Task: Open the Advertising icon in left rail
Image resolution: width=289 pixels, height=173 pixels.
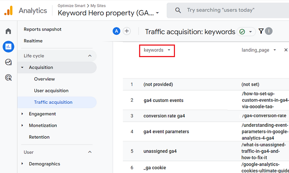Action: click(x=8, y=78)
